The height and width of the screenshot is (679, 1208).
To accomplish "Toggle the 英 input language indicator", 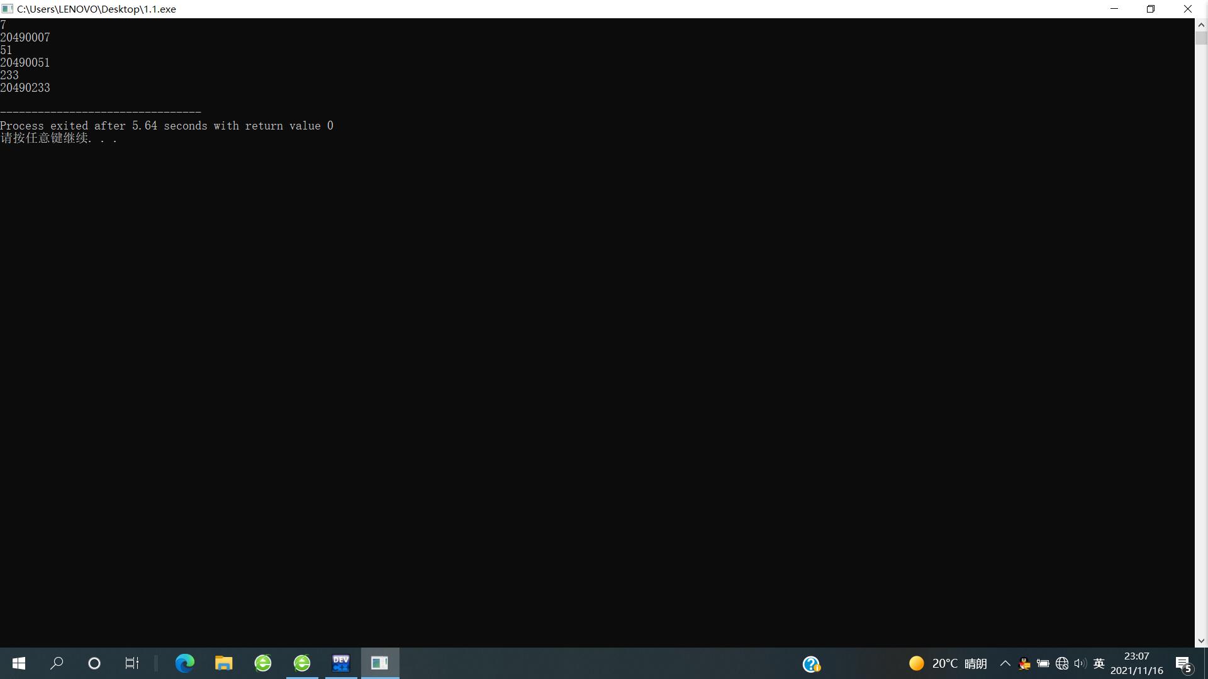I will [x=1099, y=664].
